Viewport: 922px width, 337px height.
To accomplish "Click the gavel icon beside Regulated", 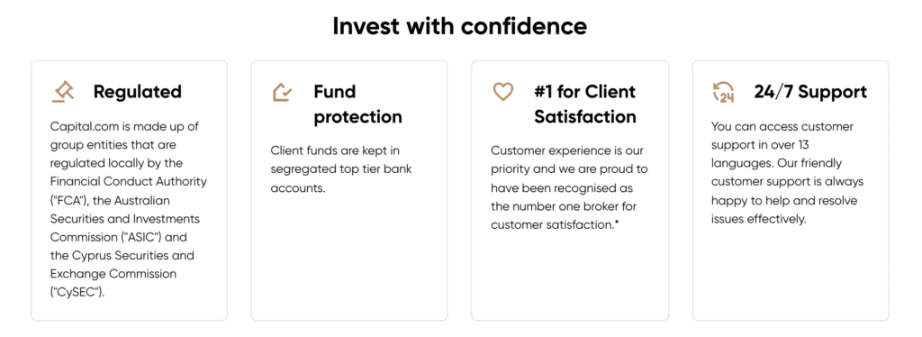I will click(x=62, y=92).
